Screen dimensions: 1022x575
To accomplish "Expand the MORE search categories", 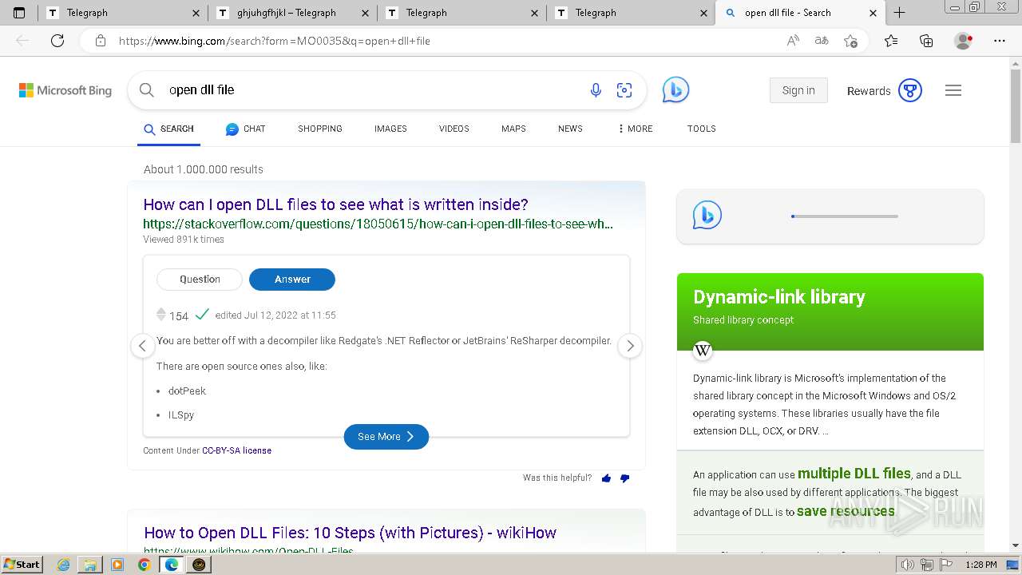I will [635, 129].
